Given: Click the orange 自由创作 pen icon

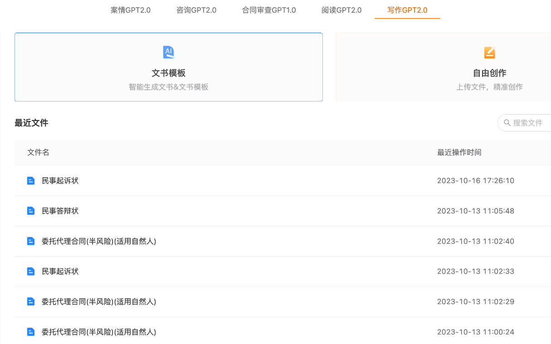Looking at the screenshot, I should click(489, 52).
